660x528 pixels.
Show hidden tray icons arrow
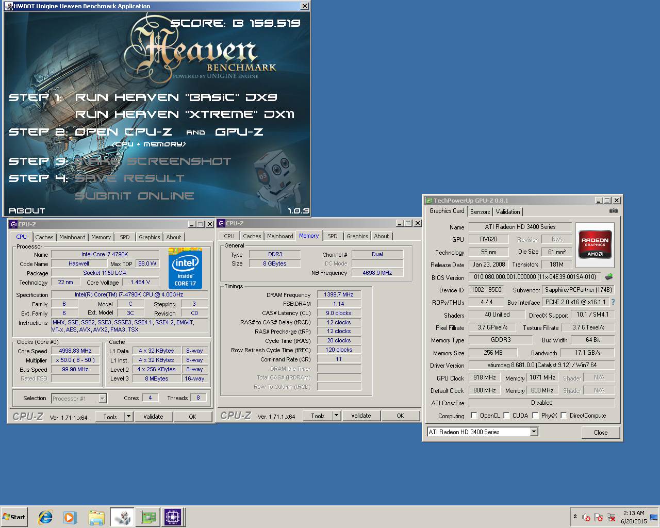point(575,517)
